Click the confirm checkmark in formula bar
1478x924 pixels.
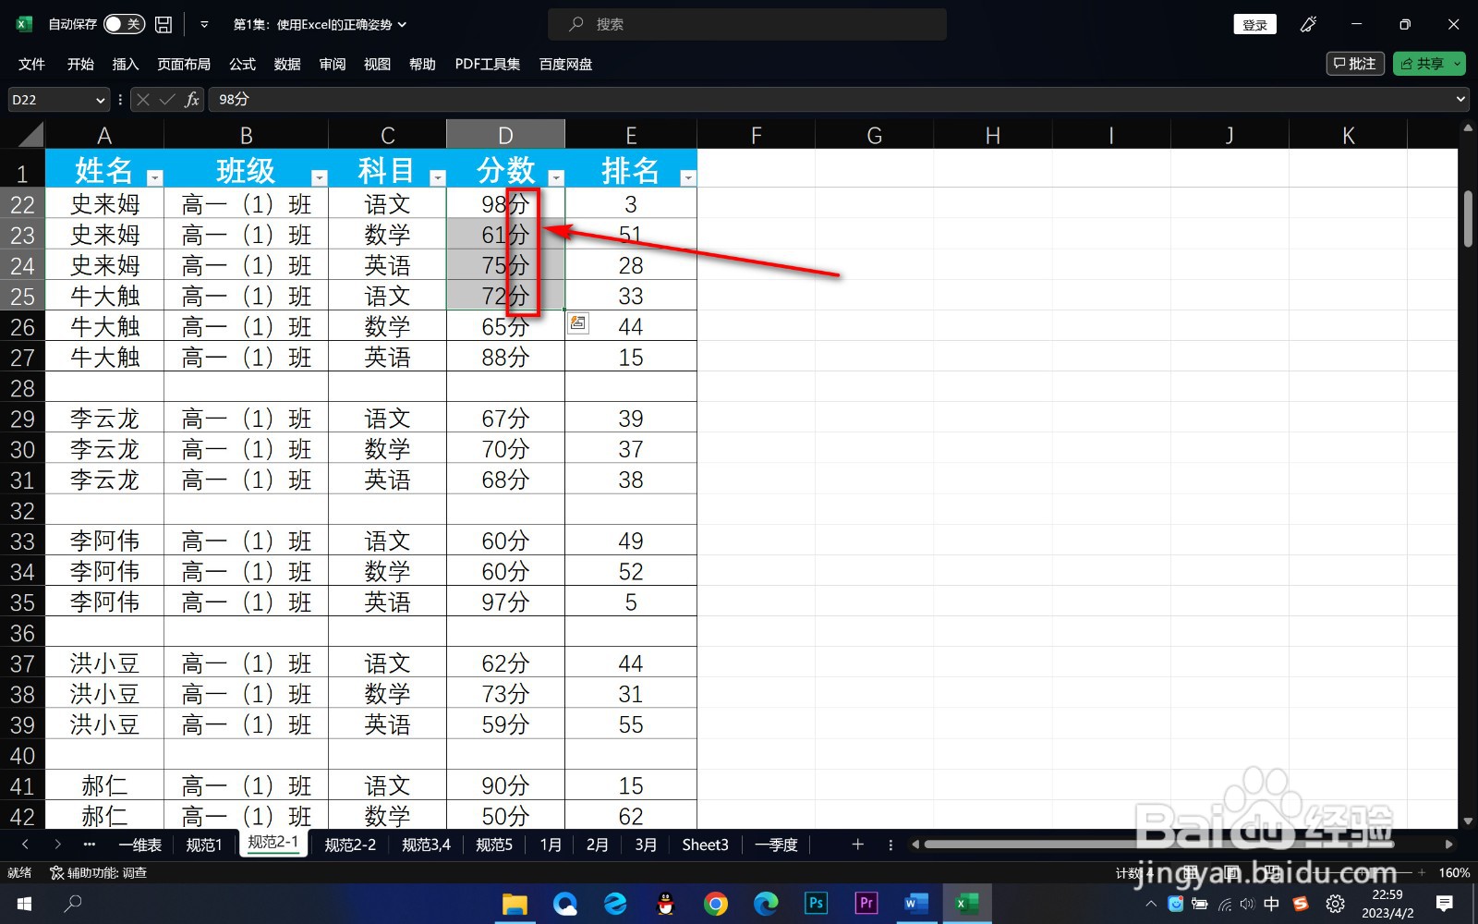click(x=167, y=100)
